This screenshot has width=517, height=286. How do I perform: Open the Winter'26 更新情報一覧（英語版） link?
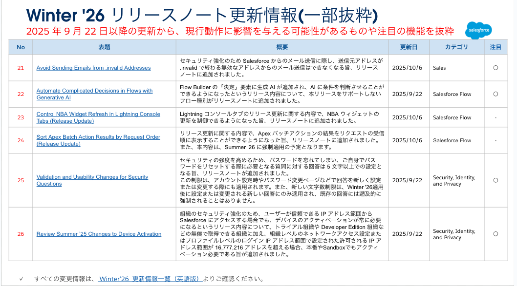(x=150, y=279)
